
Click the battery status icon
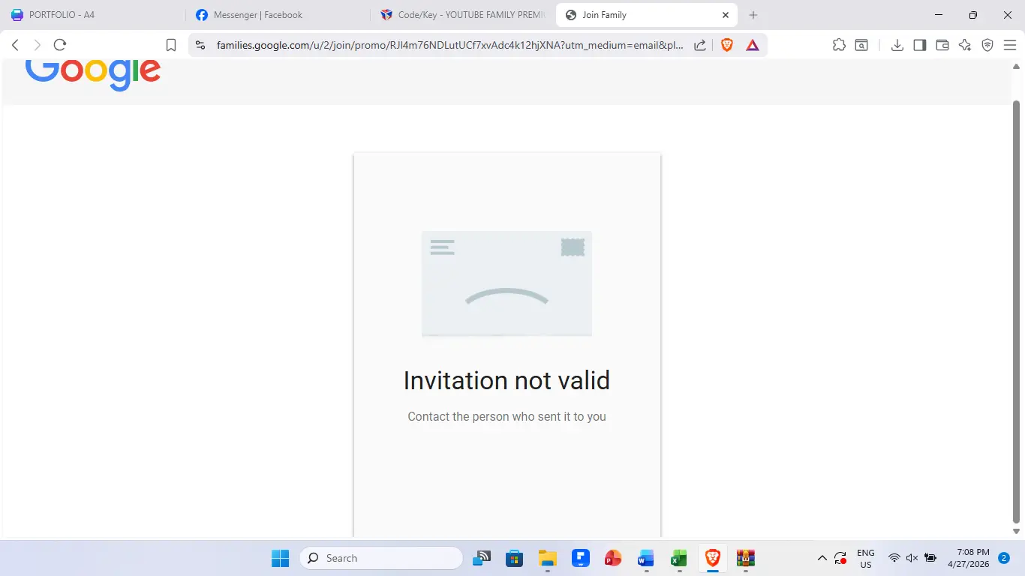pyautogui.click(x=930, y=558)
